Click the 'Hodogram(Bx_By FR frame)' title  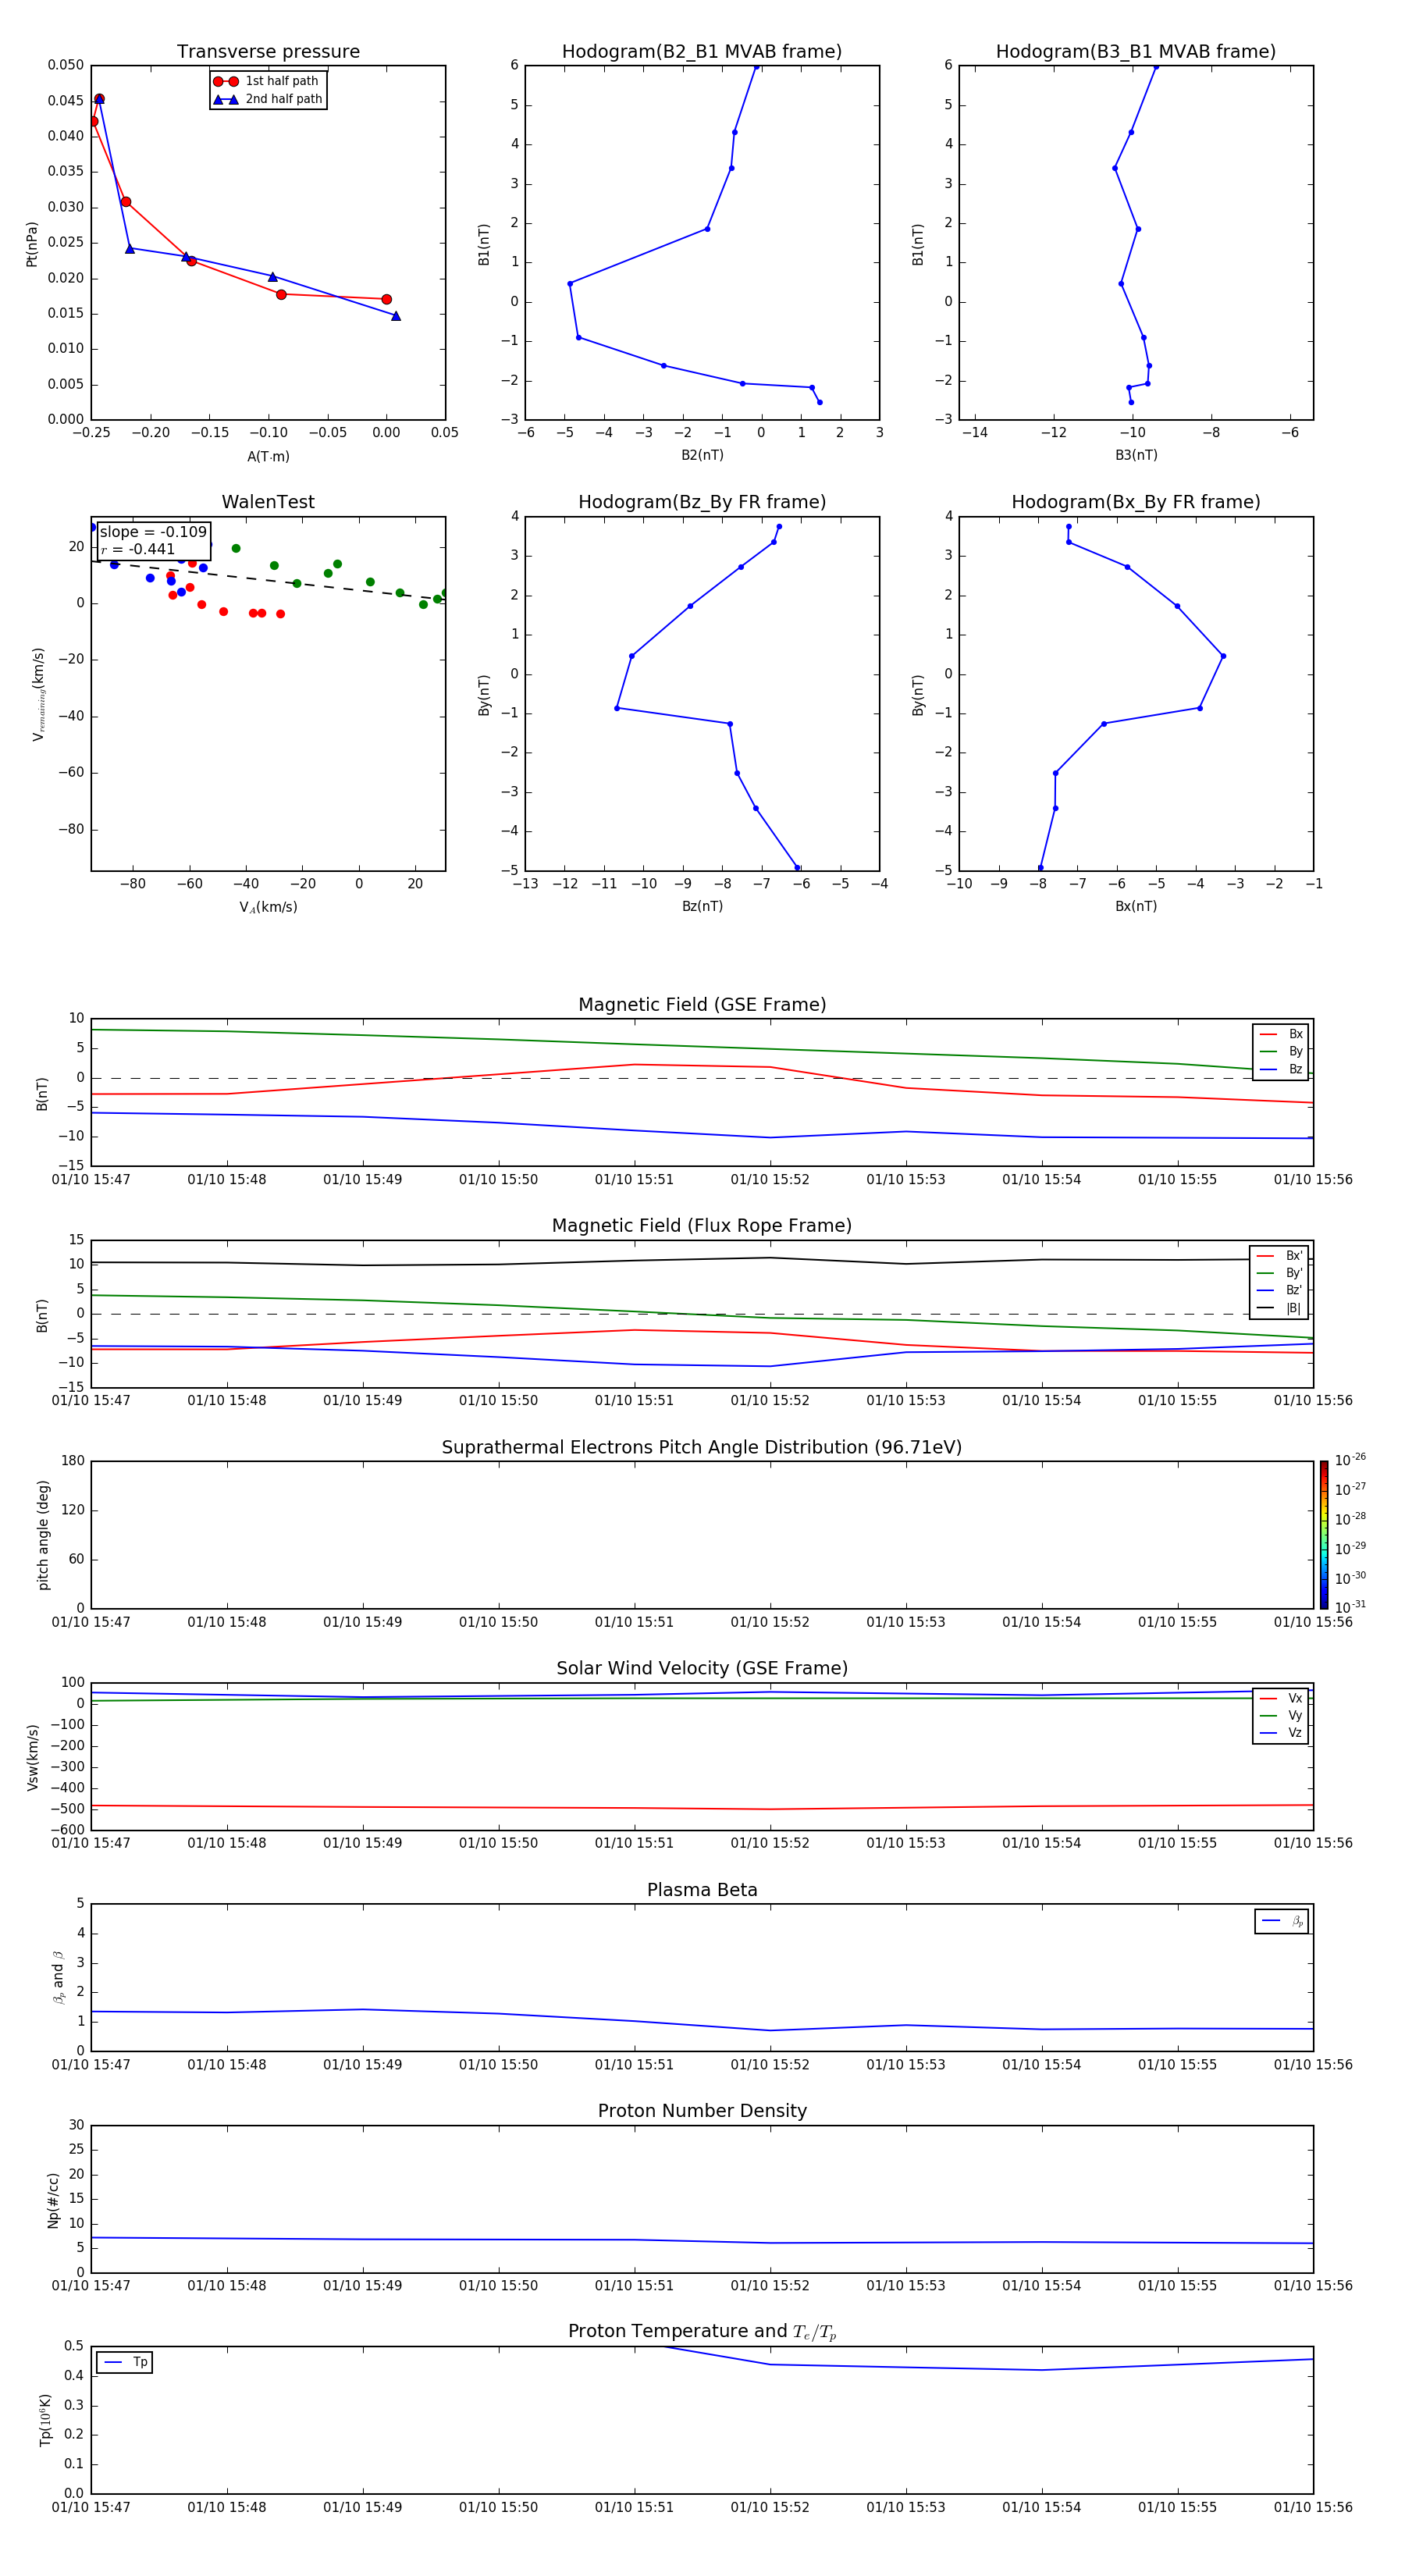(x=1136, y=502)
